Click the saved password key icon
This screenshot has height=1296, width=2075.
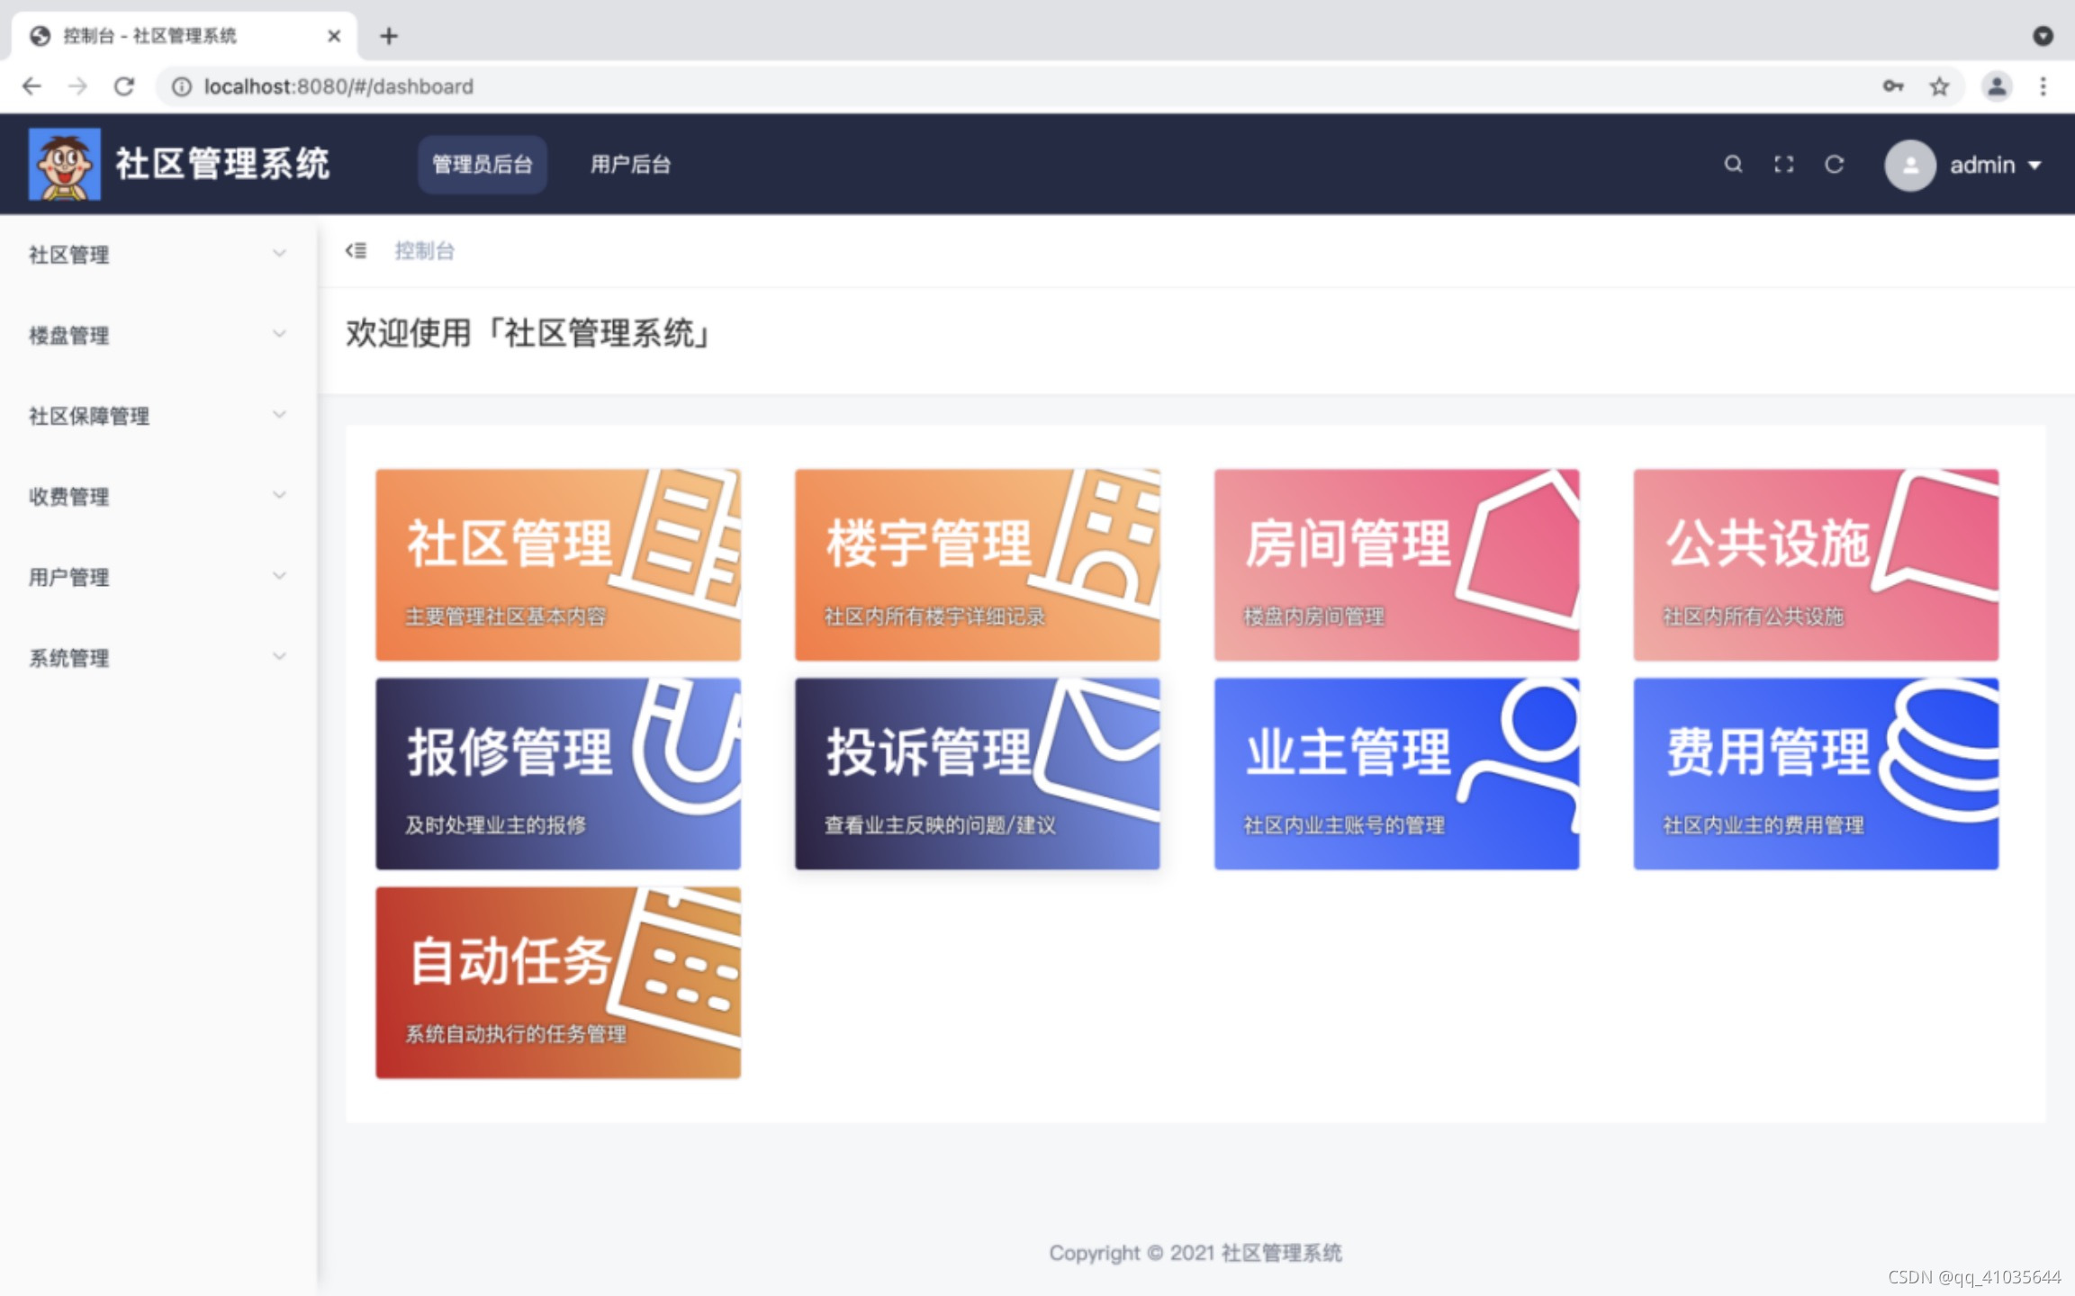tap(1892, 86)
